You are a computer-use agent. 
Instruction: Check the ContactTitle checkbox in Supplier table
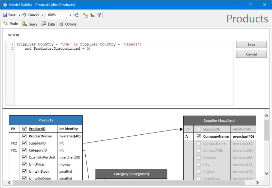[199, 151]
